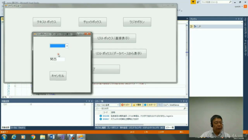
Task: Click the error list search magnifier icon
Action: click(x=184, y=108)
